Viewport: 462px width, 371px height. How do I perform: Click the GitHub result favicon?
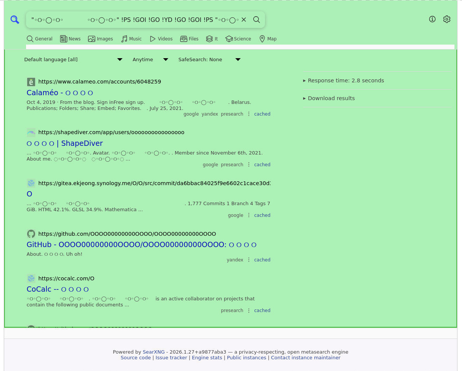[x=31, y=234]
